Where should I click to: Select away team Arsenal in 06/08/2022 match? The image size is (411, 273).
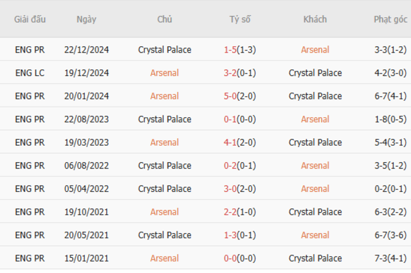(315, 166)
